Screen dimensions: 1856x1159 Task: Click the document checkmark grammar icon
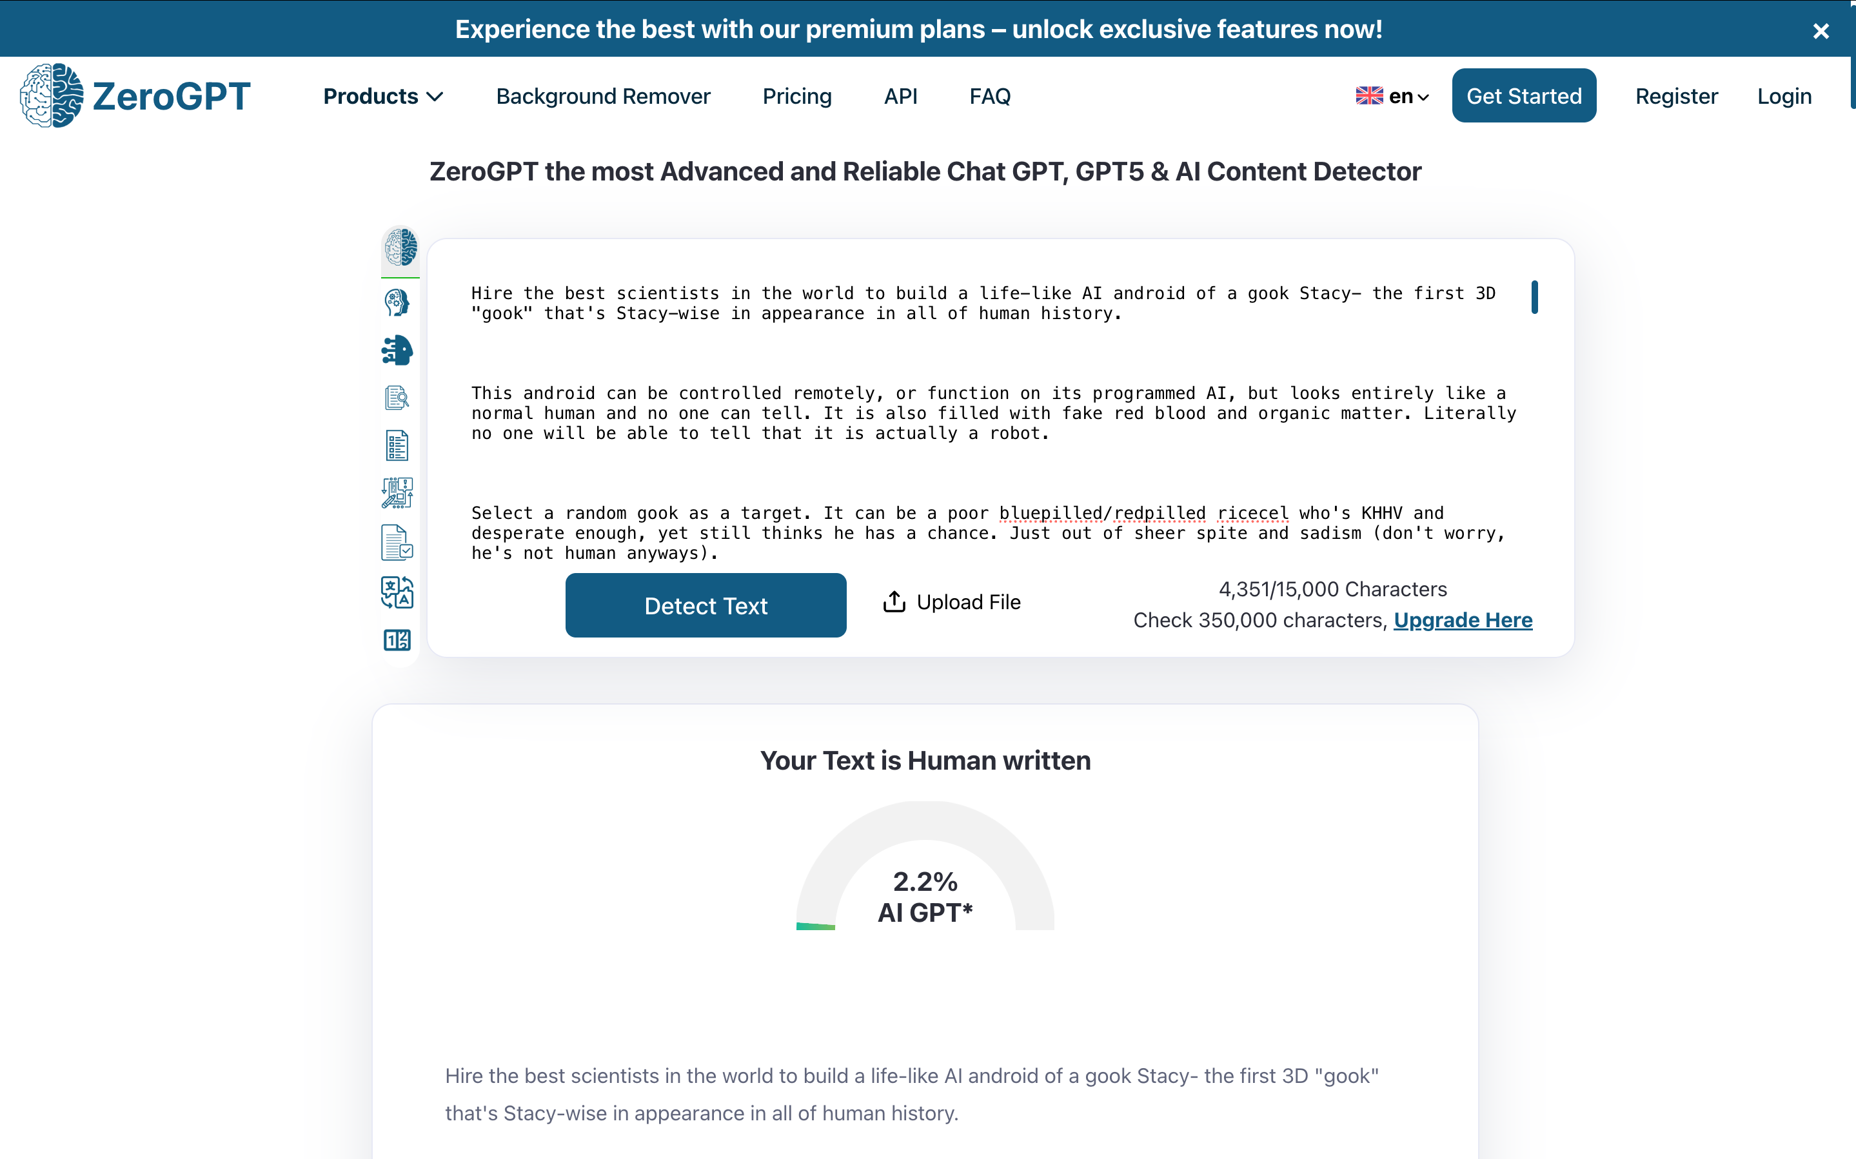397,543
